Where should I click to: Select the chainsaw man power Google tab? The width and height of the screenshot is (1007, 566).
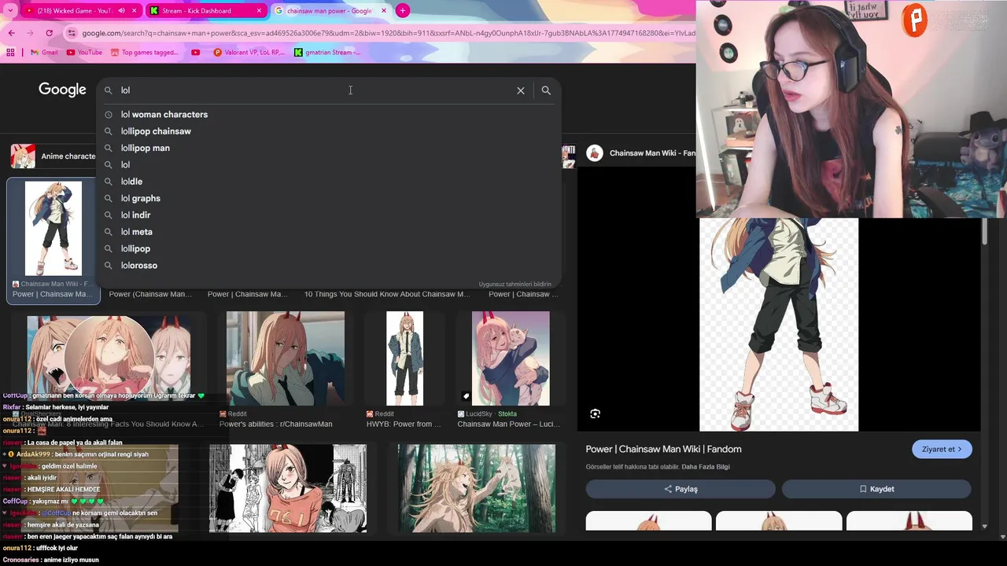329,11
